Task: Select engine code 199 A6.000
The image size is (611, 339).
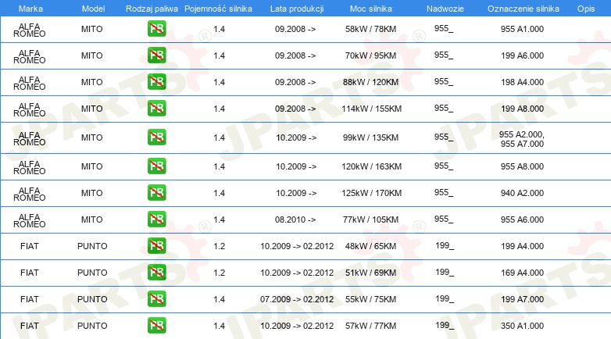Action: 522,55
